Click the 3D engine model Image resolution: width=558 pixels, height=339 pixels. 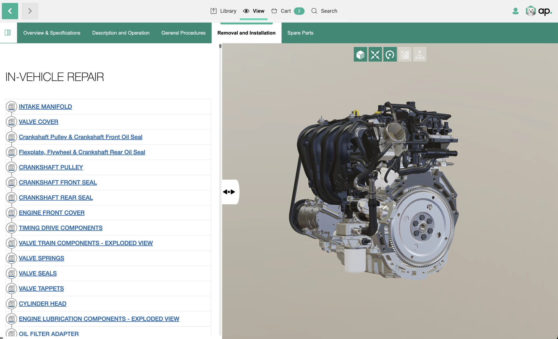(374, 191)
